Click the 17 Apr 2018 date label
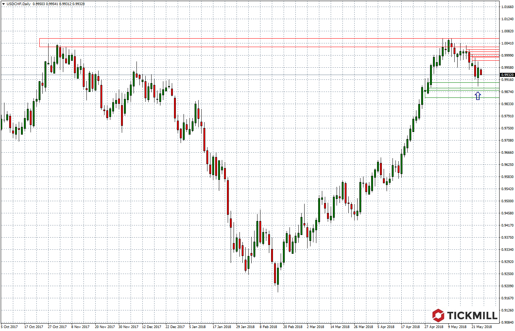Viewport: 515px width, 331px height. [410, 327]
